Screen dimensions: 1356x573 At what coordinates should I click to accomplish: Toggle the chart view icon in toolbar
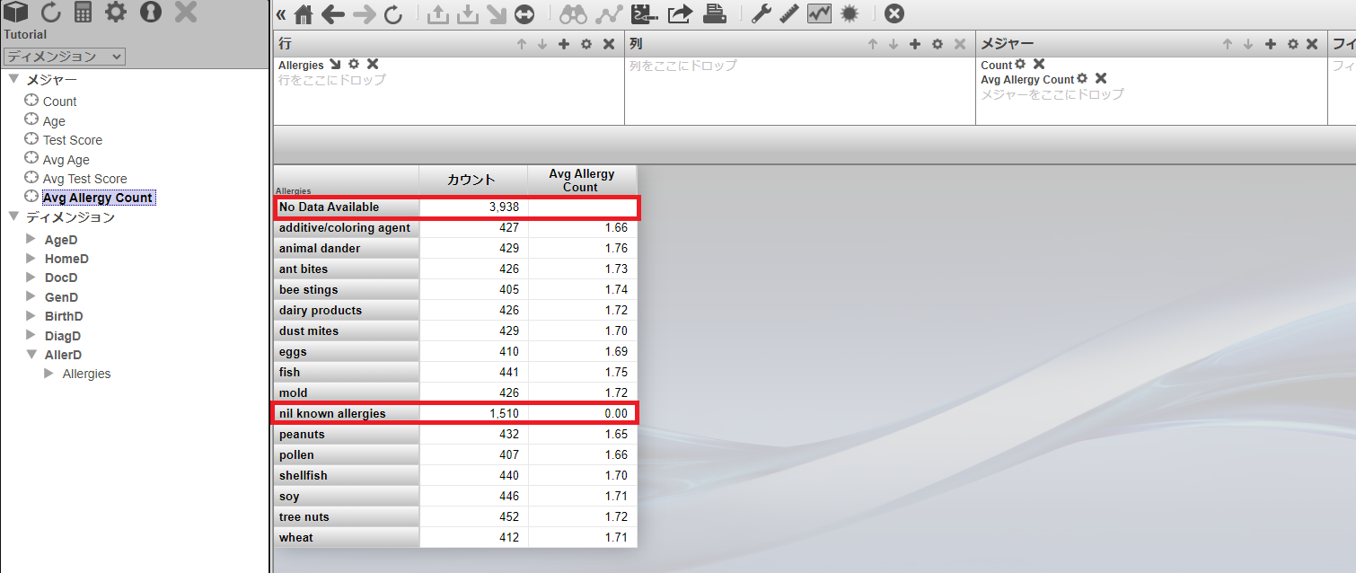(819, 14)
